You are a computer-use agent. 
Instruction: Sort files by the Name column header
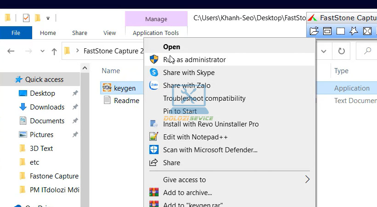[x=111, y=71]
